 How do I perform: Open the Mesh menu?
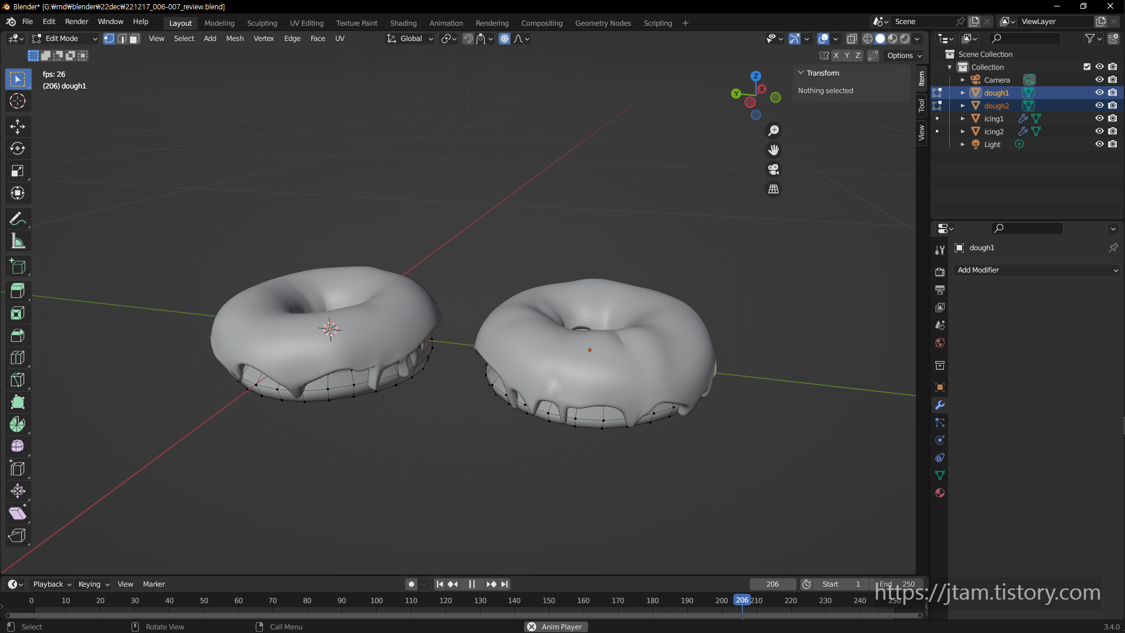pyautogui.click(x=235, y=39)
